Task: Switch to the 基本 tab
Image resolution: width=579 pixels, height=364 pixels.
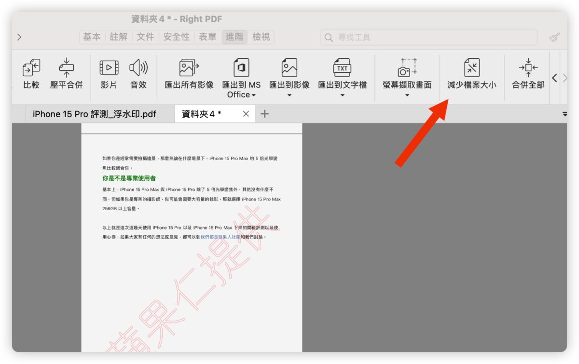Action: pos(92,37)
